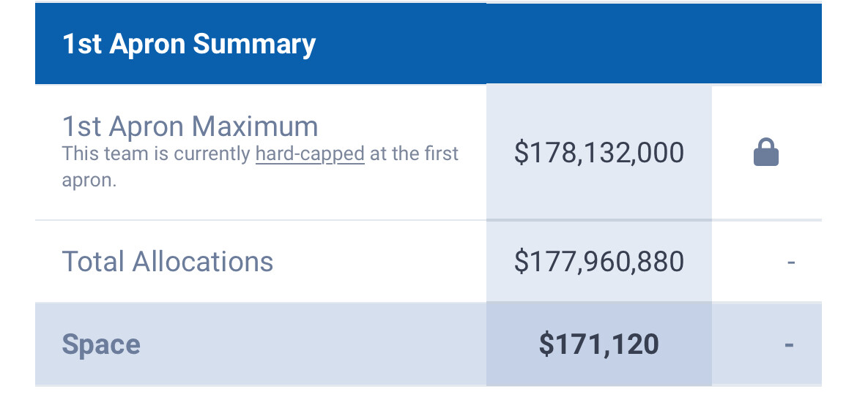Click the word 'Allocations' in second row

point(203,261)
